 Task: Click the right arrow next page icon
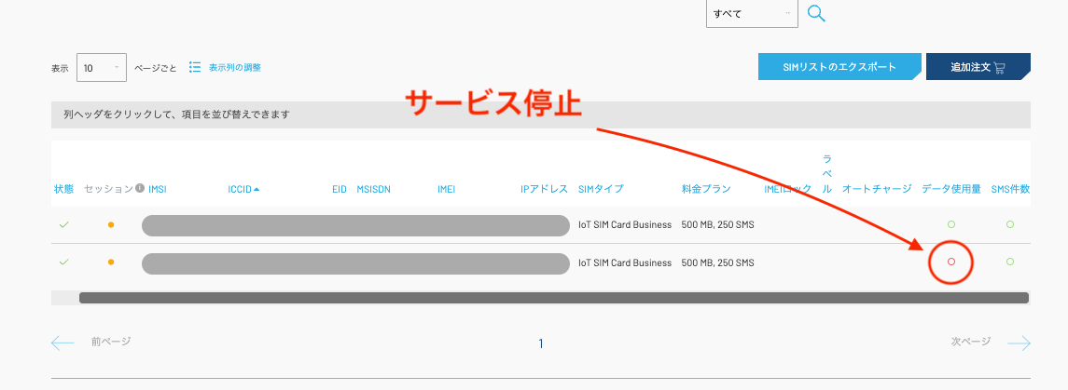pos(1019,343)
